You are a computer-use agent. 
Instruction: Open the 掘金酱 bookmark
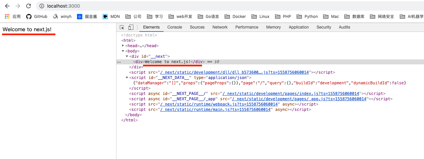[x=87, y=16]
